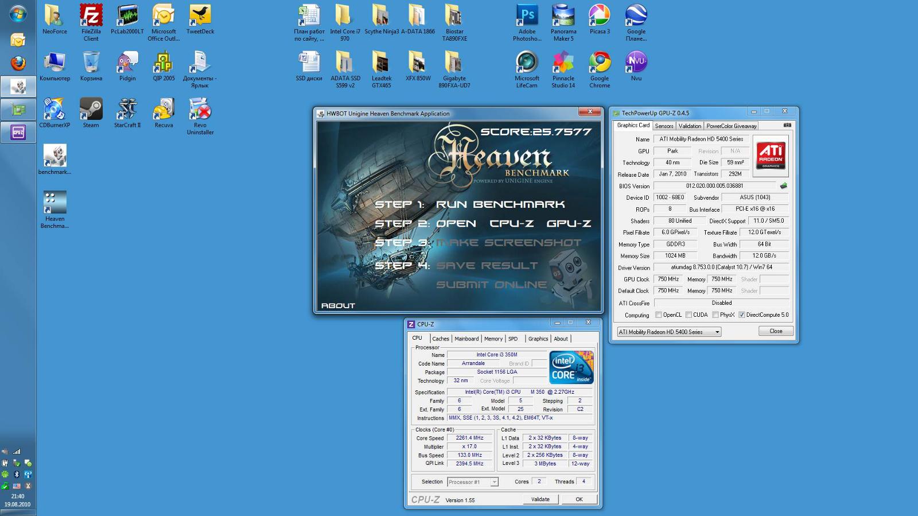Click the ATI Radeon logo in GPU-Z
The width and height of the screenshot is (918, 516).
click(x=771, y=156)
